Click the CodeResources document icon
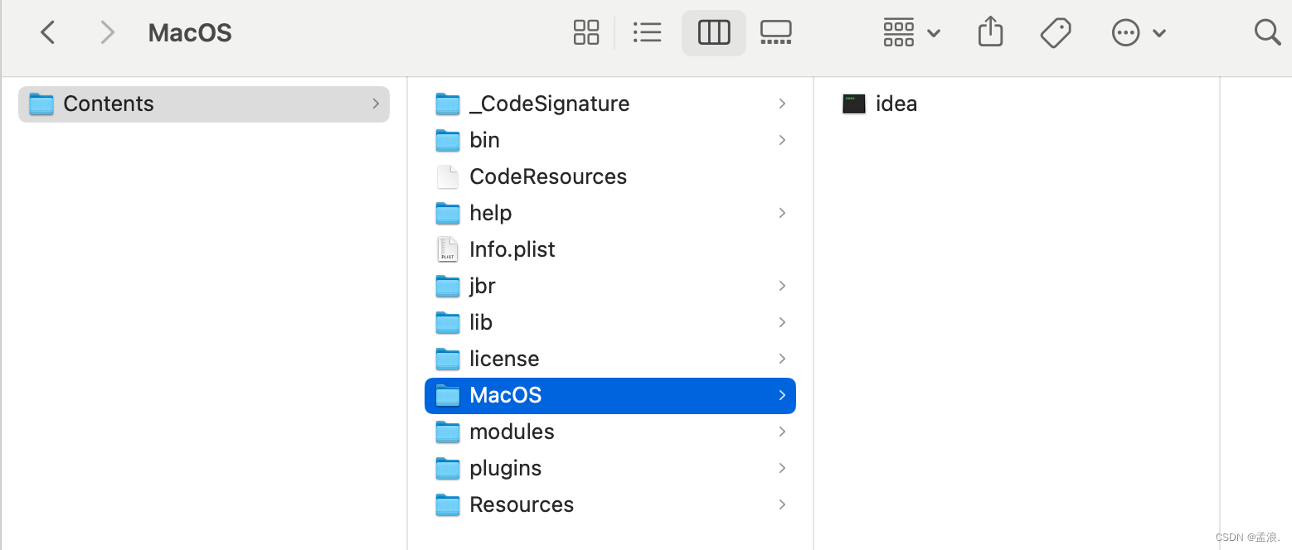The image size is (1292, 550). tap(448, 176)
